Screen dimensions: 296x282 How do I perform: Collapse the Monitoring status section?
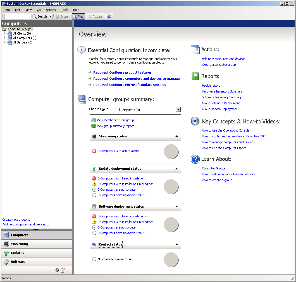176,136
